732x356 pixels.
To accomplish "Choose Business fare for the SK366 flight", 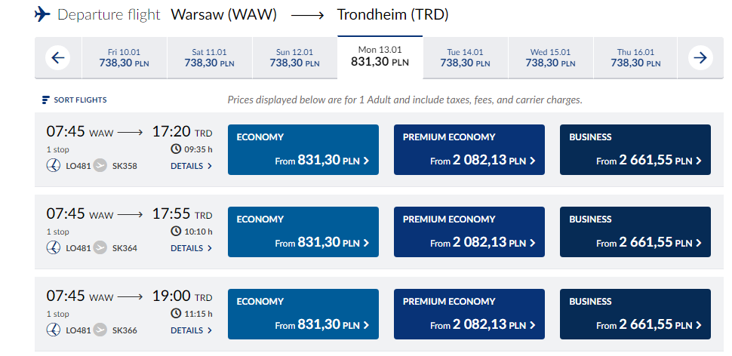I will pos(635,314).
